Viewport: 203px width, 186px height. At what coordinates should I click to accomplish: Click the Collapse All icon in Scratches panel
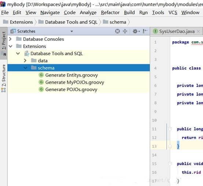pos(125,31)
